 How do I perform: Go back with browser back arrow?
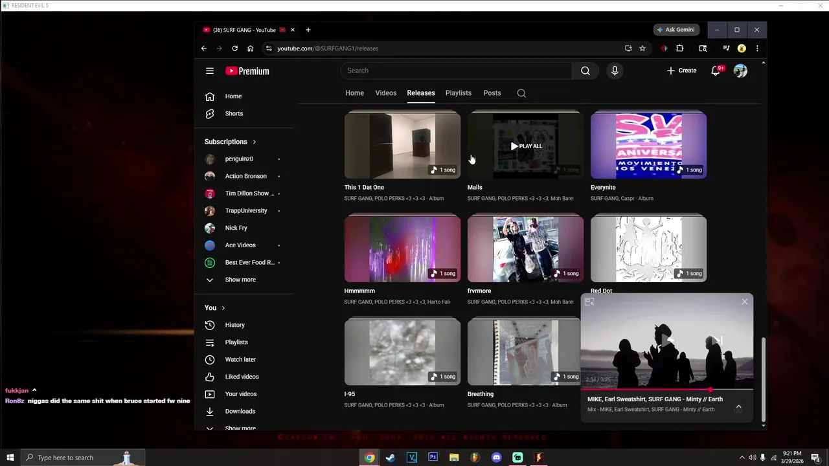tap(203, 49)
